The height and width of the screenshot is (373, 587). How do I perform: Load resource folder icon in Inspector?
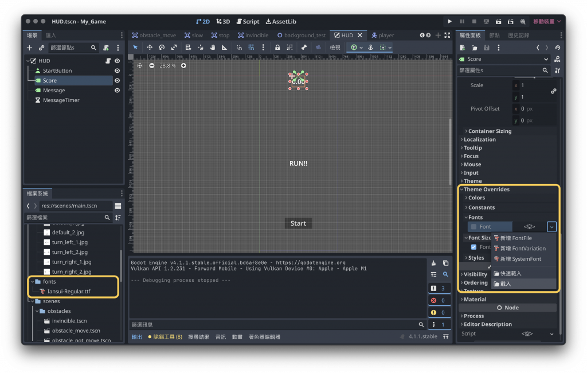click(474, 48)
